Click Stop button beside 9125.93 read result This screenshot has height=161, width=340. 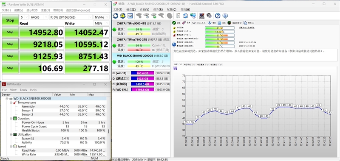(10, 56)
